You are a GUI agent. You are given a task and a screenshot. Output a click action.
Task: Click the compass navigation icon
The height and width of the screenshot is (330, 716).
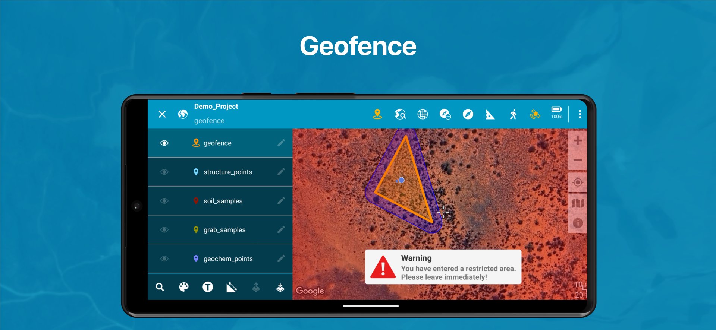coord(468,114)
